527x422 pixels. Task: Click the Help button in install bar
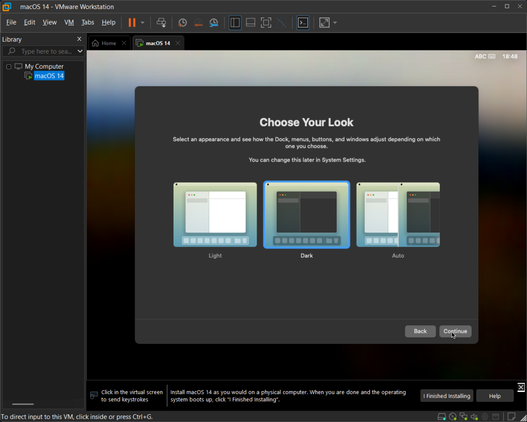click(x=495, y=396)
